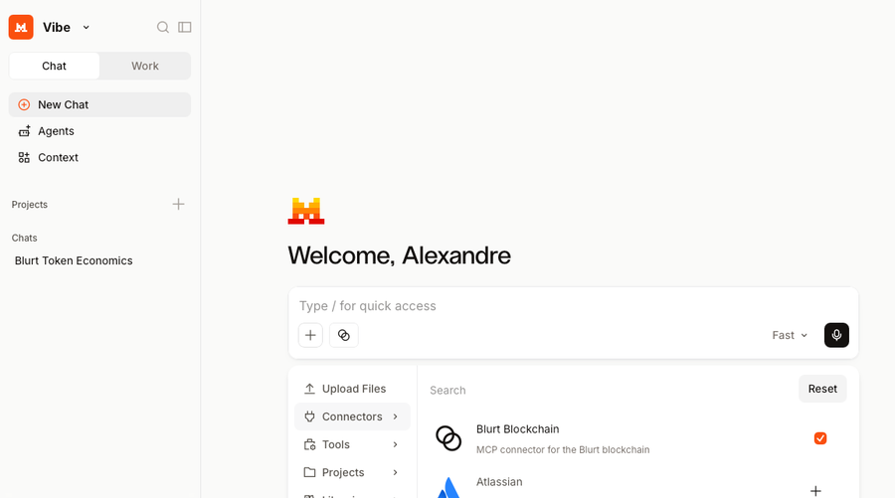This screenshot has height=498, width=895.
Task: Select Upload Files in the menu
Action: click(352, 389)
